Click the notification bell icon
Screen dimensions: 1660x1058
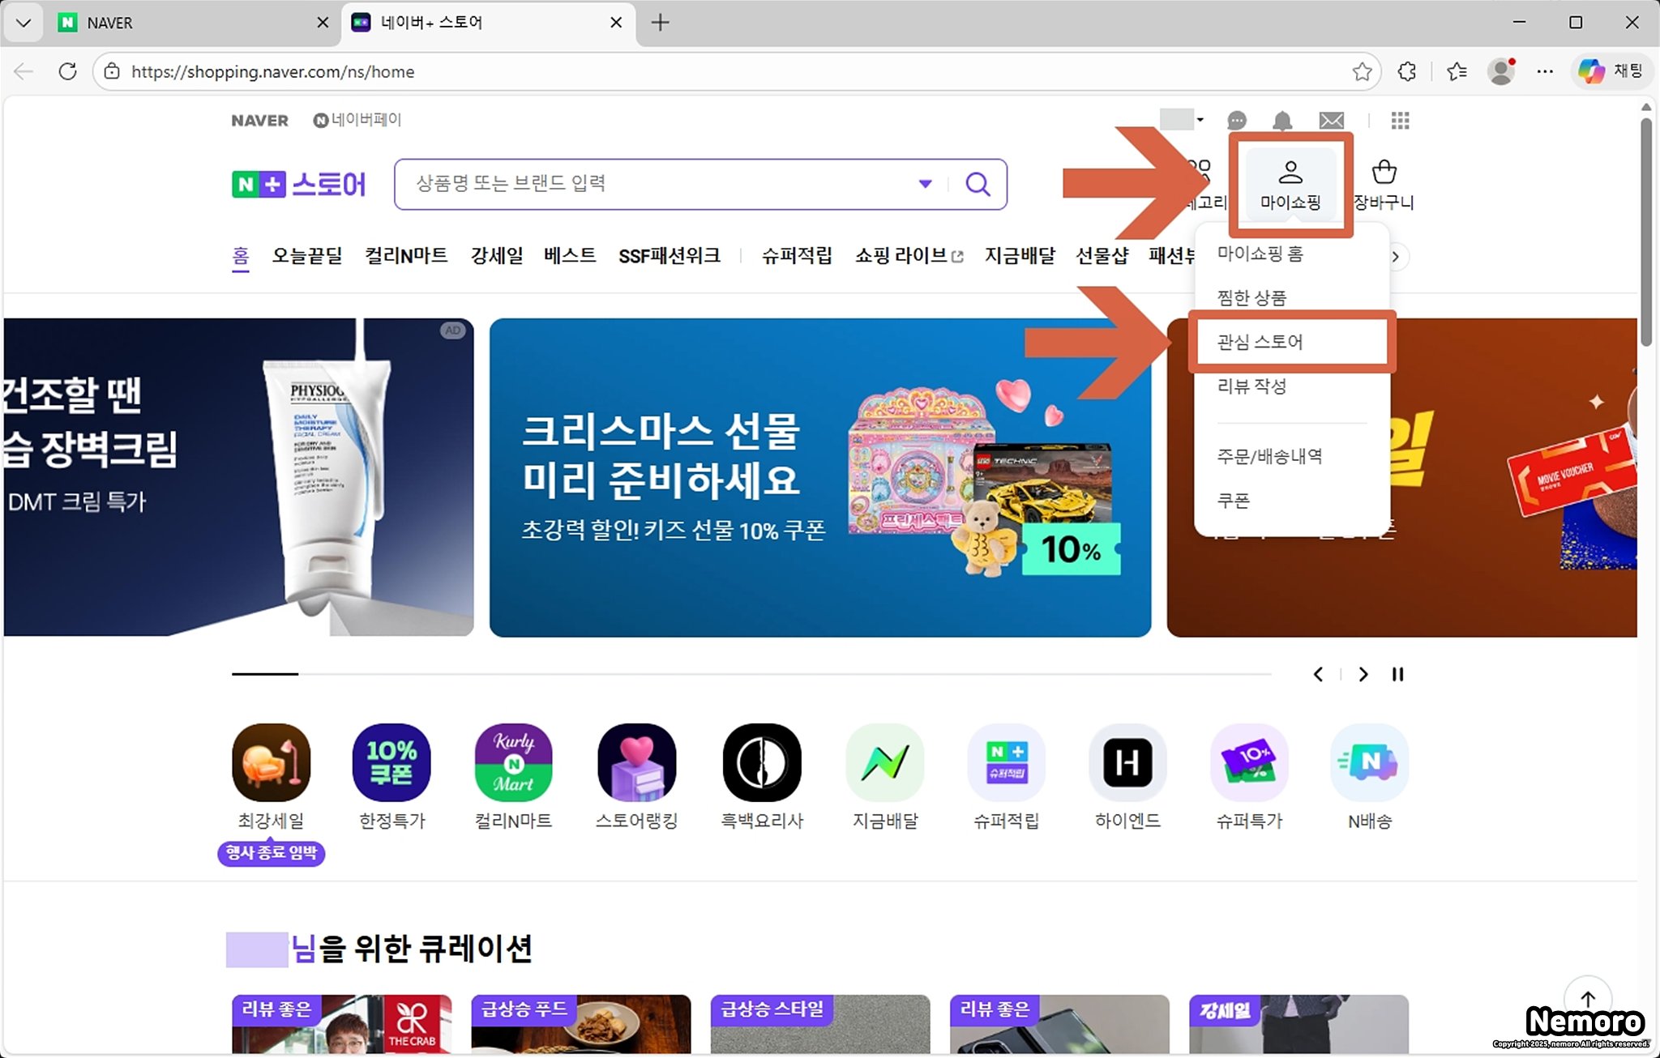(1281, 121)
